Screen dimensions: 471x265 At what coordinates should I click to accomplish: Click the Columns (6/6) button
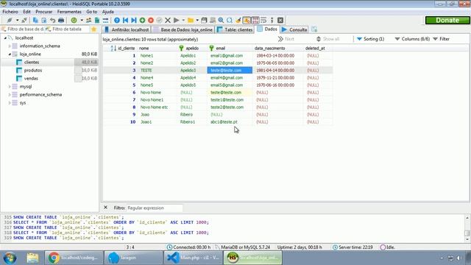click(412, 39)
